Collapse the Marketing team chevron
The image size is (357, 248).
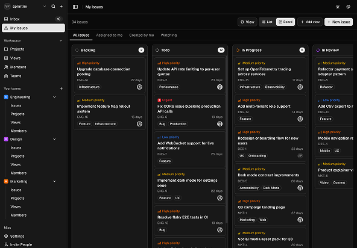(x=54, y=181)
